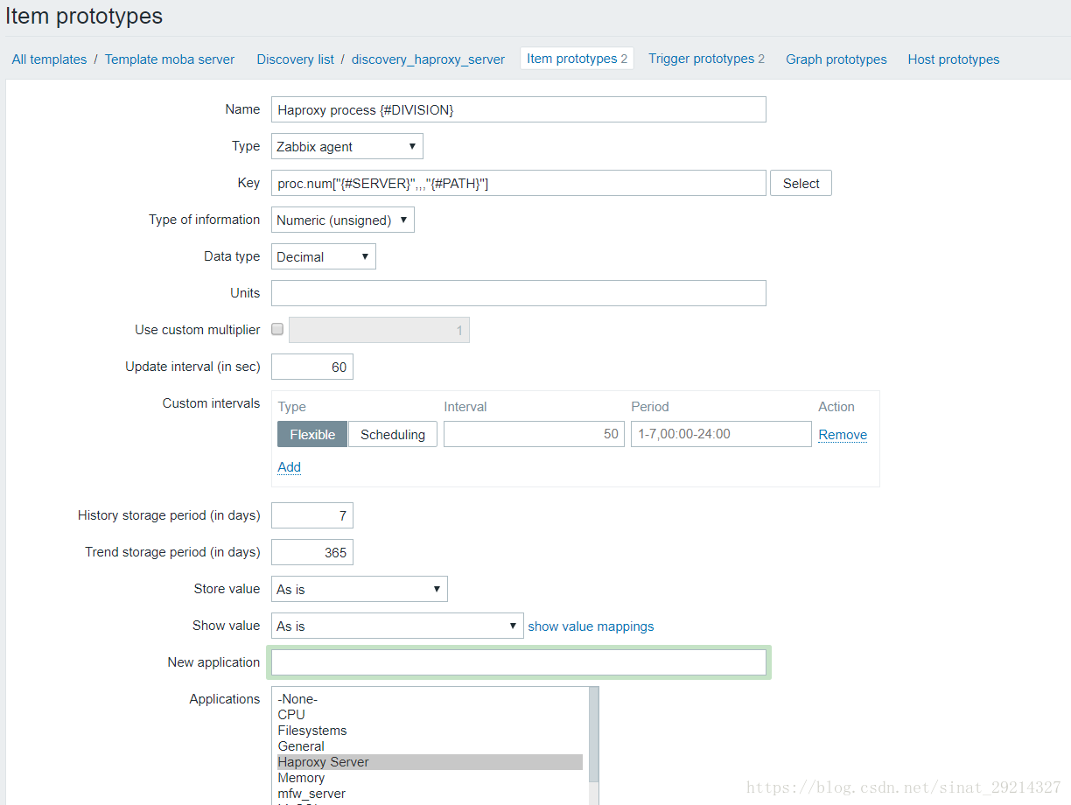Open the Type dropdown showing Zabbix agent
1071x805 pixels.
tap(346, 146)
